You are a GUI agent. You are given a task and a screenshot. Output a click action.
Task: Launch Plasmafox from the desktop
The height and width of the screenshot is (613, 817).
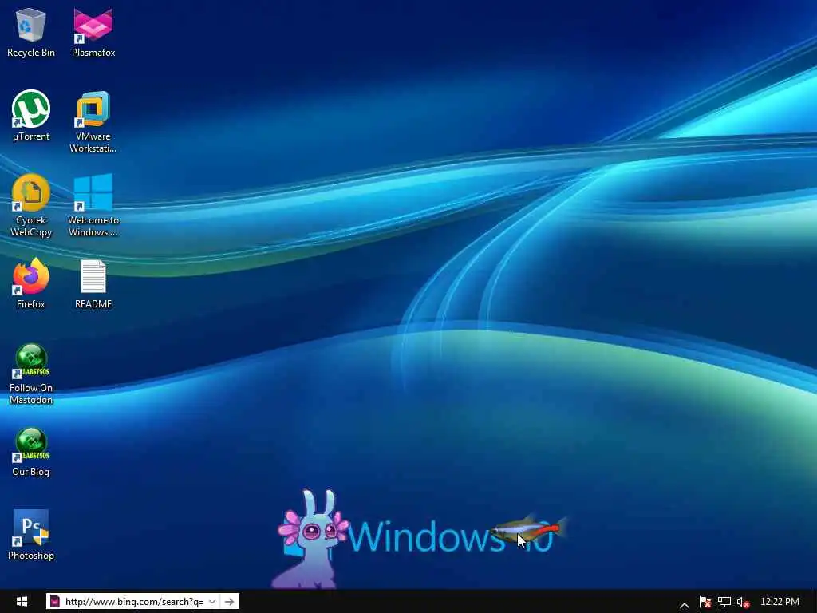pyautogui.click(x=93, y=32)
